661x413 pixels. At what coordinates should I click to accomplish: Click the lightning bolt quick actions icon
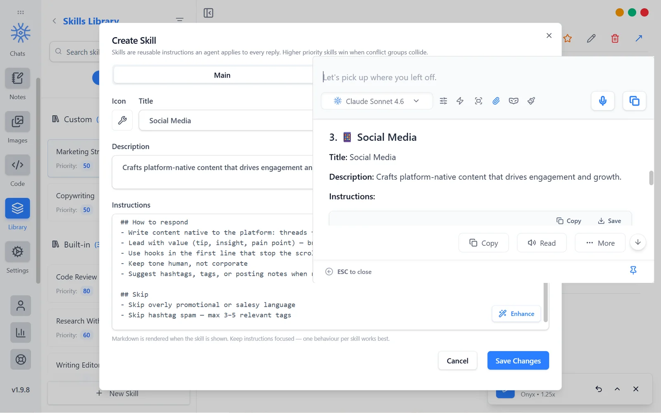pos(460,101)
